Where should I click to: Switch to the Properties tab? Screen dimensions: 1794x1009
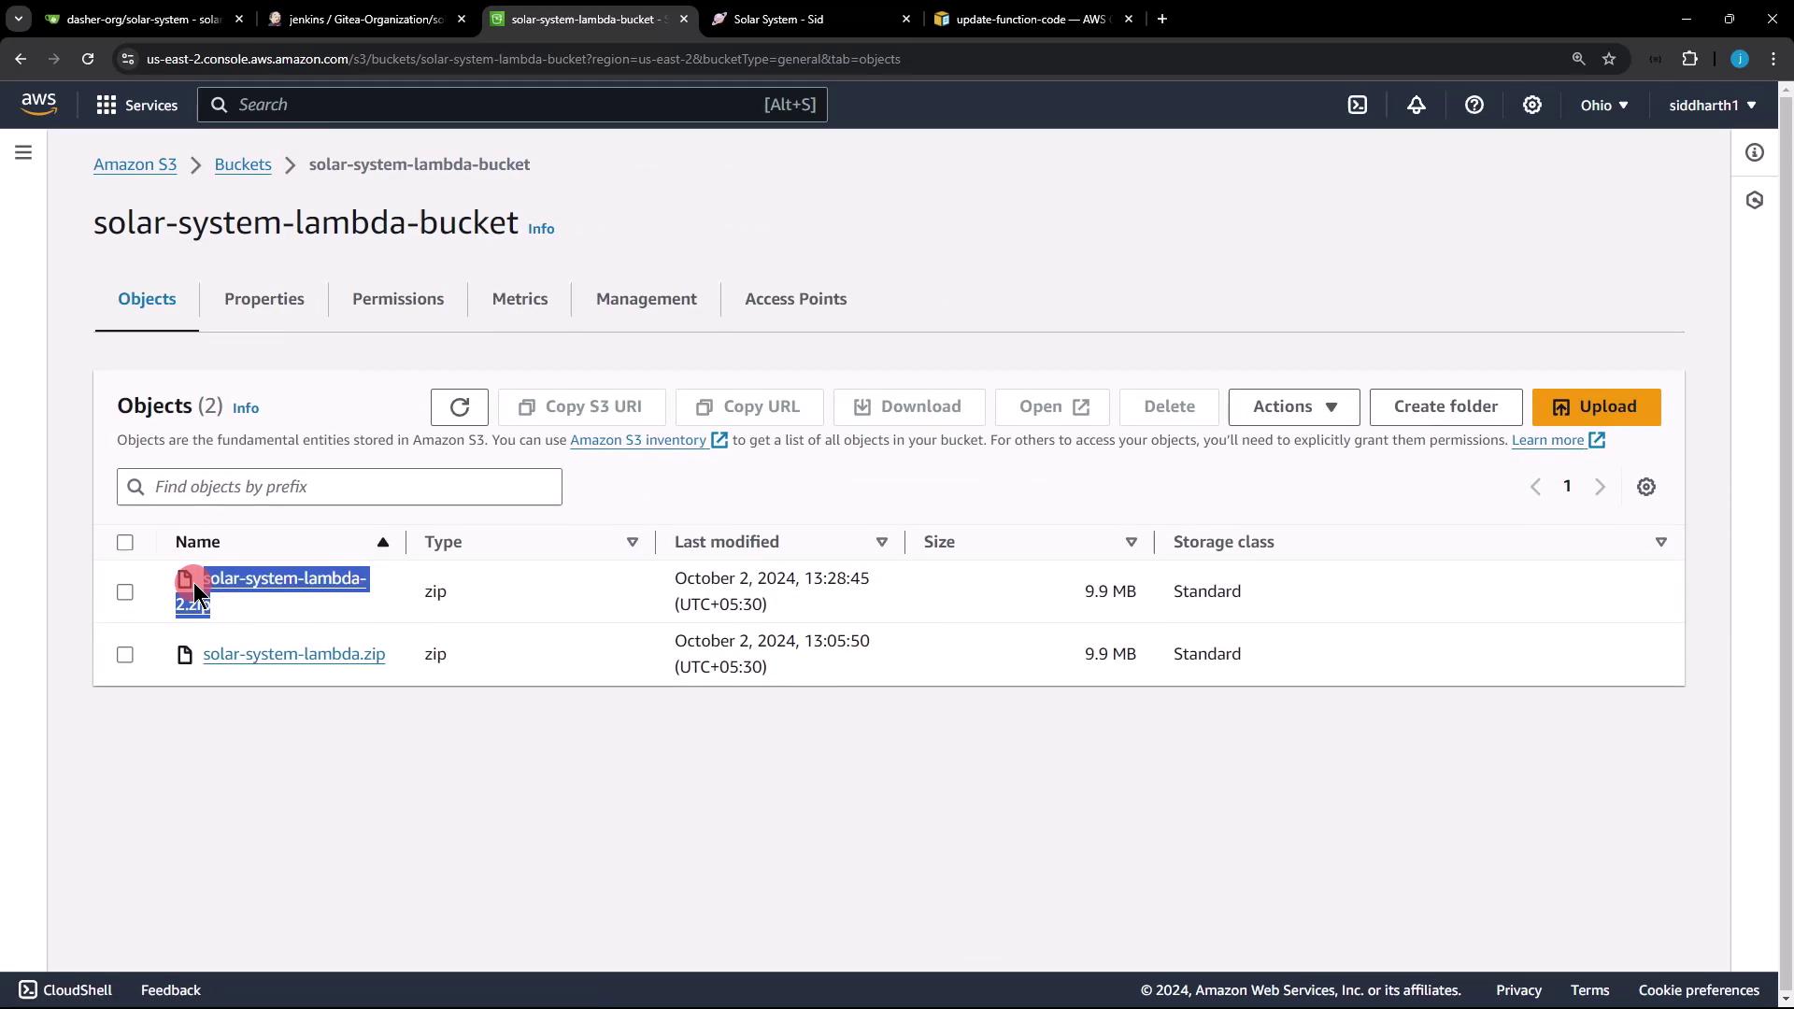click(264, 299)
